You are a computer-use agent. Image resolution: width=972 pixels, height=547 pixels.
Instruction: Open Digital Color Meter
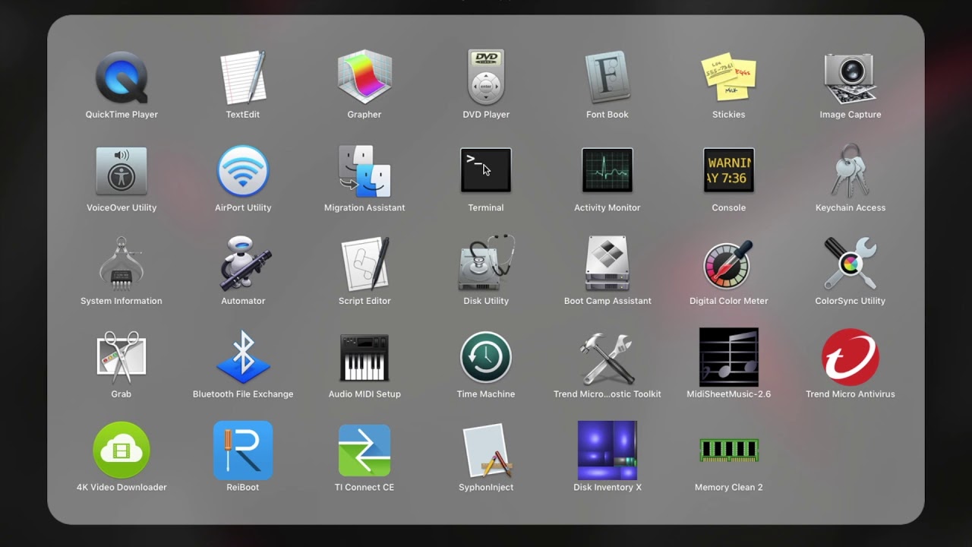point(729,264)
